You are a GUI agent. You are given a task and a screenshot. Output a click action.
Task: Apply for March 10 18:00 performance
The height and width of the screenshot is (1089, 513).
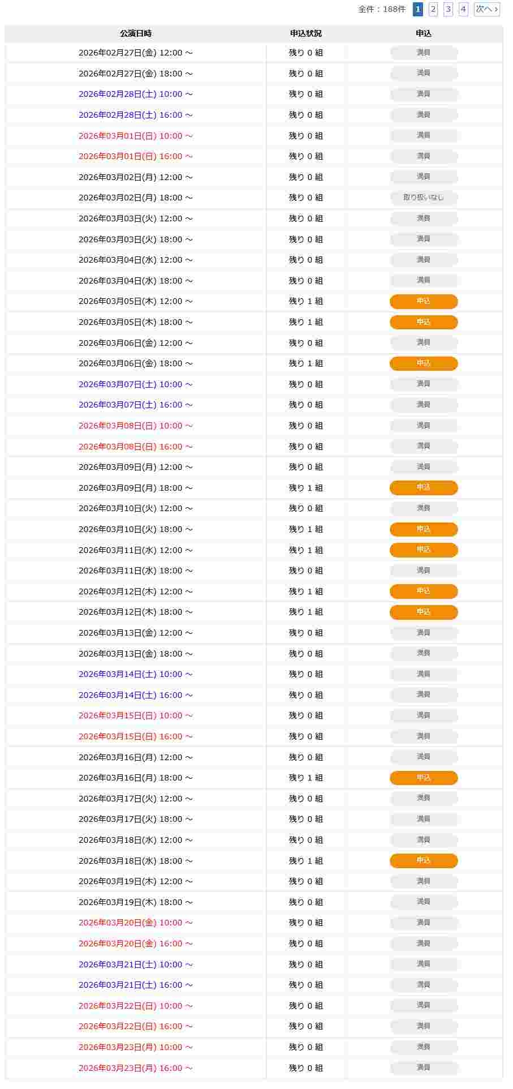click(424, 529)
